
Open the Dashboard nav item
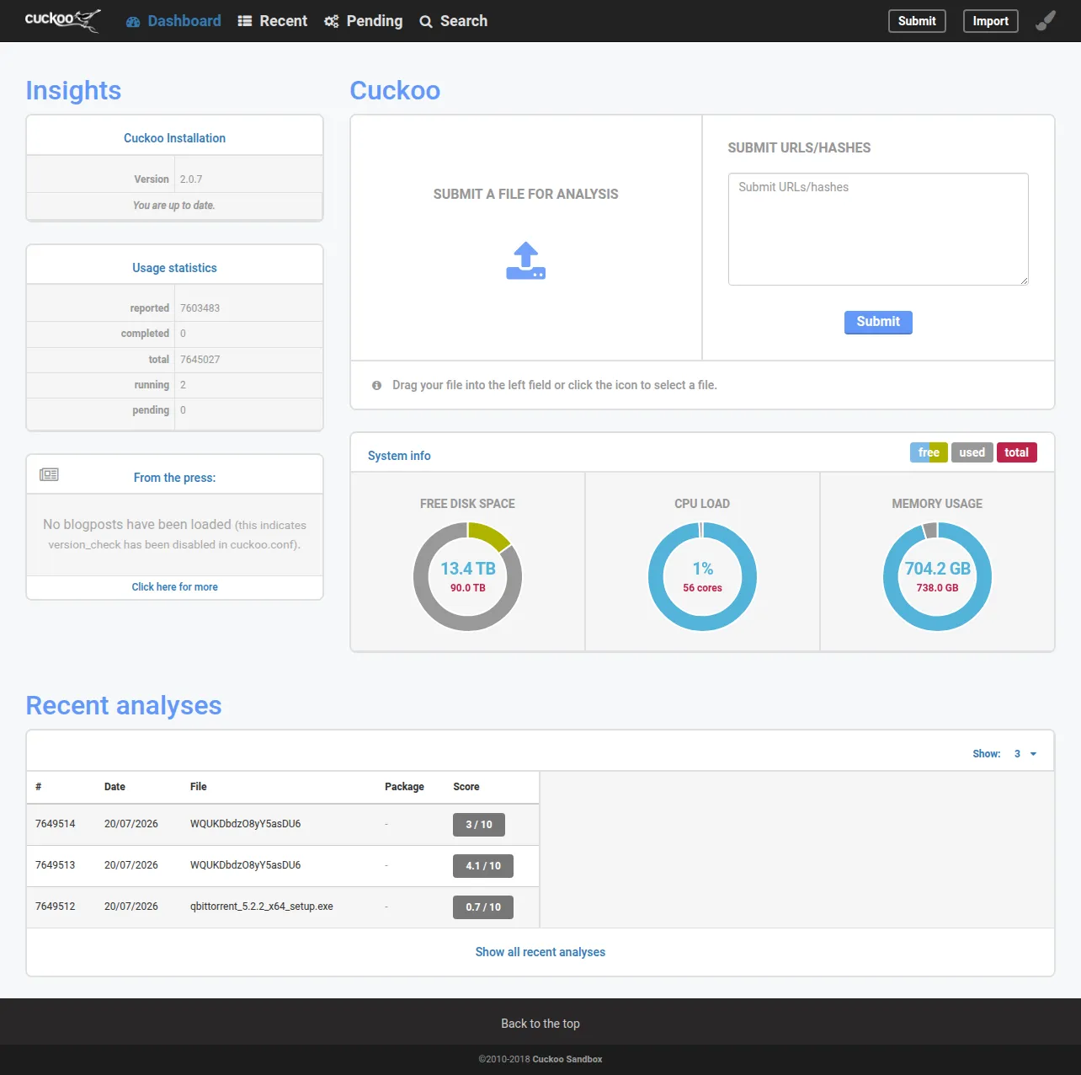(x=174, y=21)
